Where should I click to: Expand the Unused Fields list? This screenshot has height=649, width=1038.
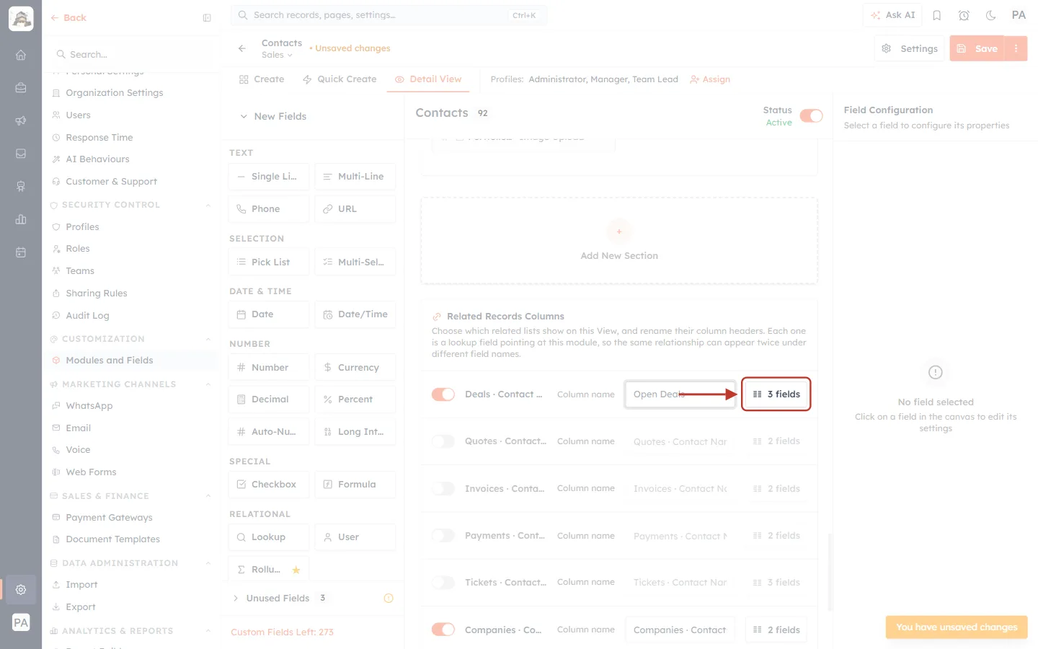point(236,598)
